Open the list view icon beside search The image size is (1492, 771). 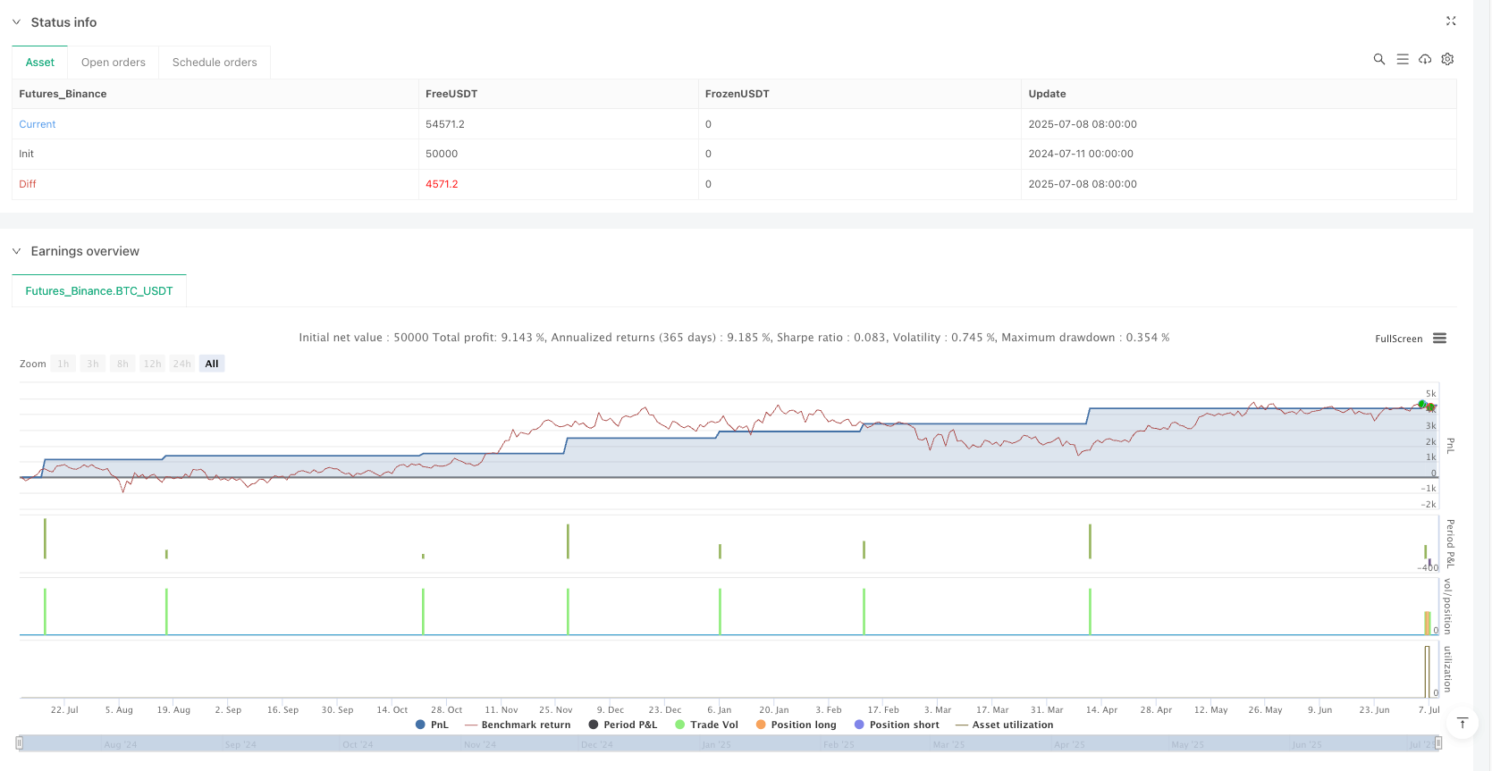pos(1402,59)
